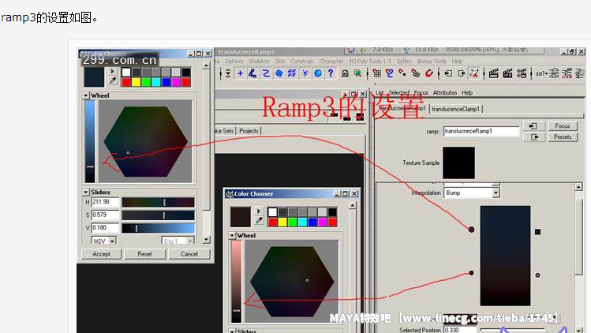Screen dimensions: 591x333
Task: Open the Selected menu in Attribute Editor
Action: tap(398, 92)
